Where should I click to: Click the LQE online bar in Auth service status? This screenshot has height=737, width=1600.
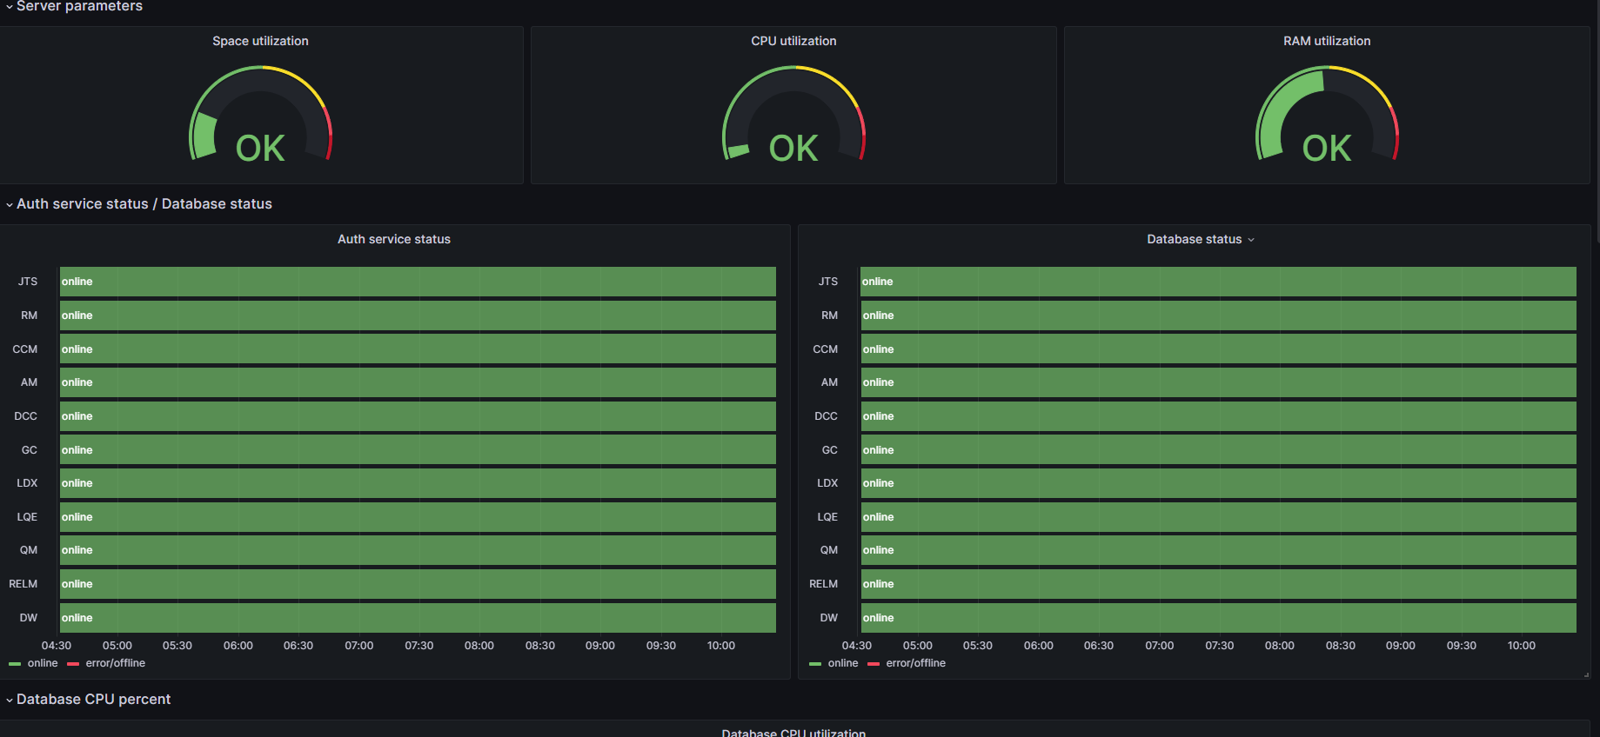coord(418,517)
